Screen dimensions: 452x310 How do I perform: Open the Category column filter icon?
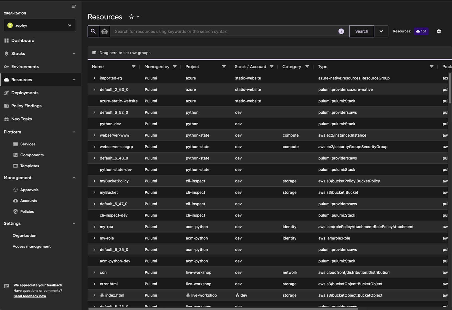307,67
